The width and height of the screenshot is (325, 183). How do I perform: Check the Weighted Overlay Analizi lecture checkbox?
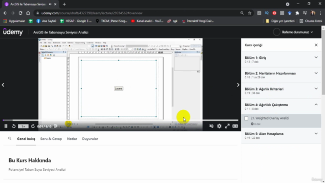(246, 118)
